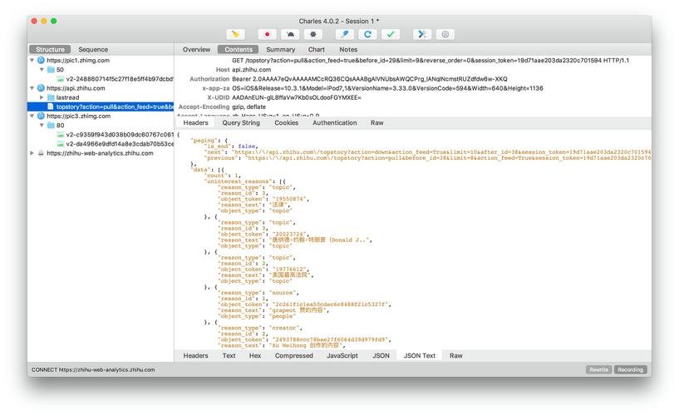Toggle throttling with the turtle icon
679x416 pixels.
[289, 34]
